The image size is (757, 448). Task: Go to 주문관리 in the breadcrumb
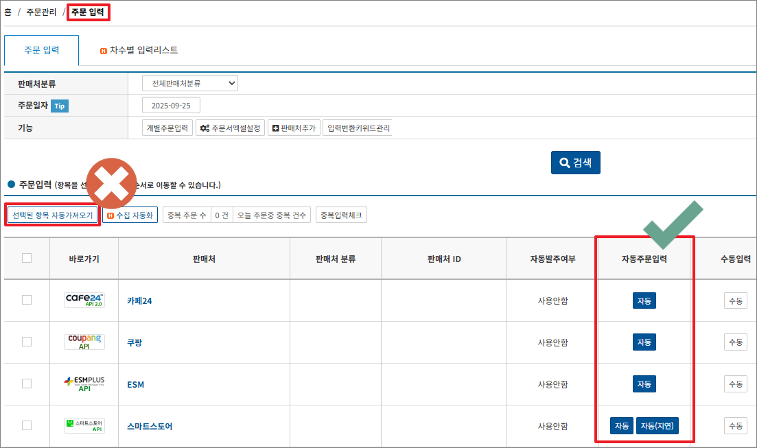[x=41, y=12]
